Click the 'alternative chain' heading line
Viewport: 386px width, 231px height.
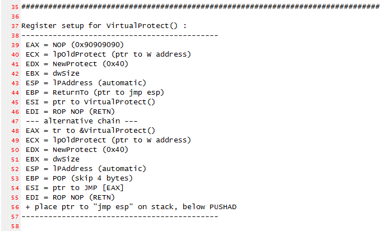81,121
